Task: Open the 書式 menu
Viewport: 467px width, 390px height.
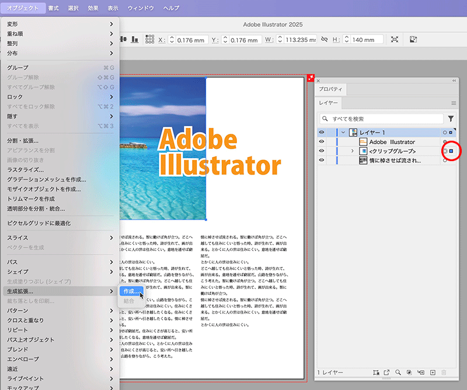Action: click(x=53, y=8)
